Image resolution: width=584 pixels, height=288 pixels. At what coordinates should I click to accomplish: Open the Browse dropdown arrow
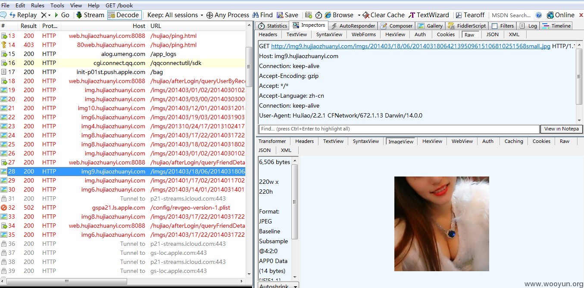coord(358,15)
